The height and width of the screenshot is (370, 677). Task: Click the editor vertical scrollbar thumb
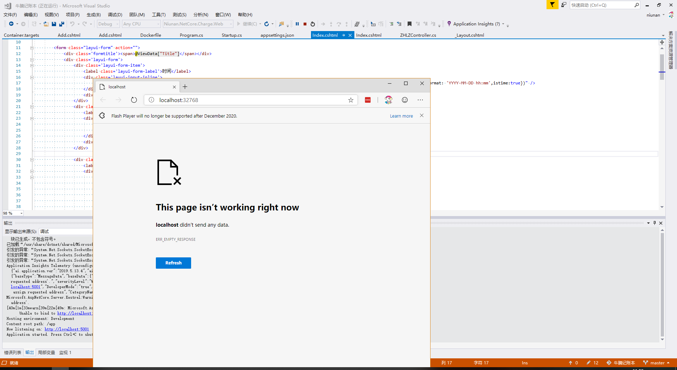point(662,67)
